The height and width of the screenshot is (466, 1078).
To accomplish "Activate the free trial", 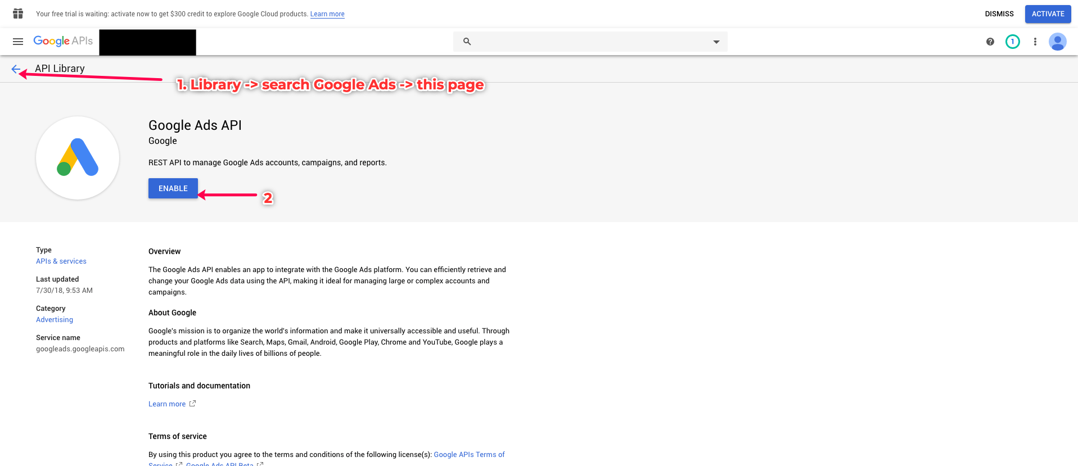I will coord(1048,13).
